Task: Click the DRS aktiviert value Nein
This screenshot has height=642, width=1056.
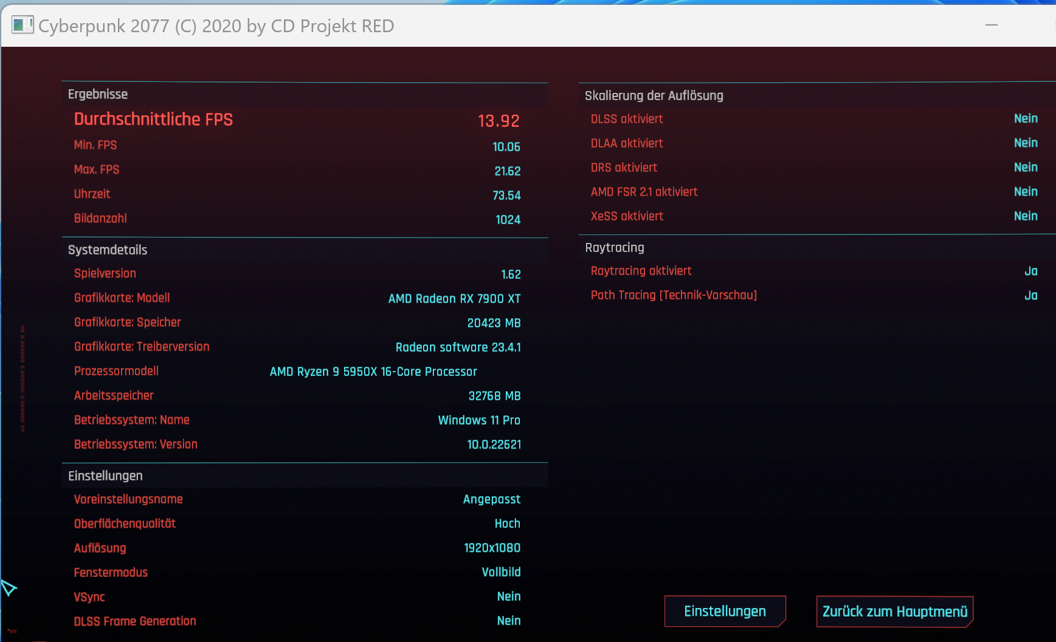Action: 1026,167
